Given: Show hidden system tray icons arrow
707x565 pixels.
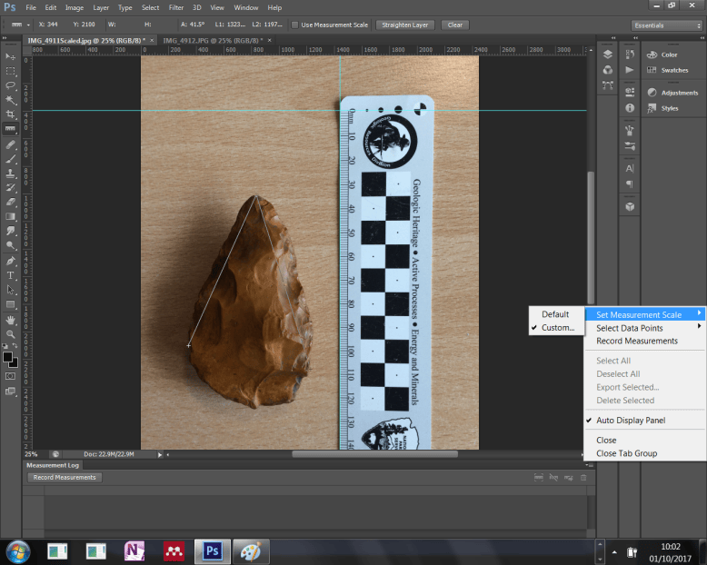Looking at the screenshot, I should [x=614, y=552].
